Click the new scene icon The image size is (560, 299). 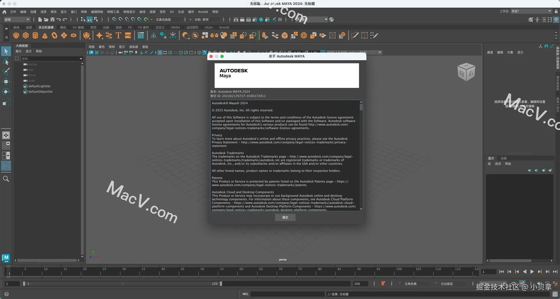tap(40, 20)
